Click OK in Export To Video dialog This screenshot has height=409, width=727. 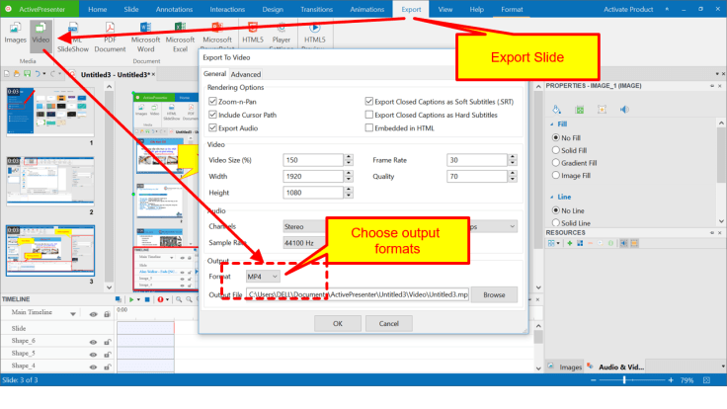pyautogui.click(x=338, y=324)
